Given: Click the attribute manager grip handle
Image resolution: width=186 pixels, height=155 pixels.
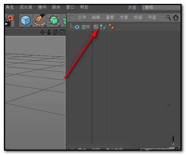Looking at the screenshot, I should (x=72, y=148).
